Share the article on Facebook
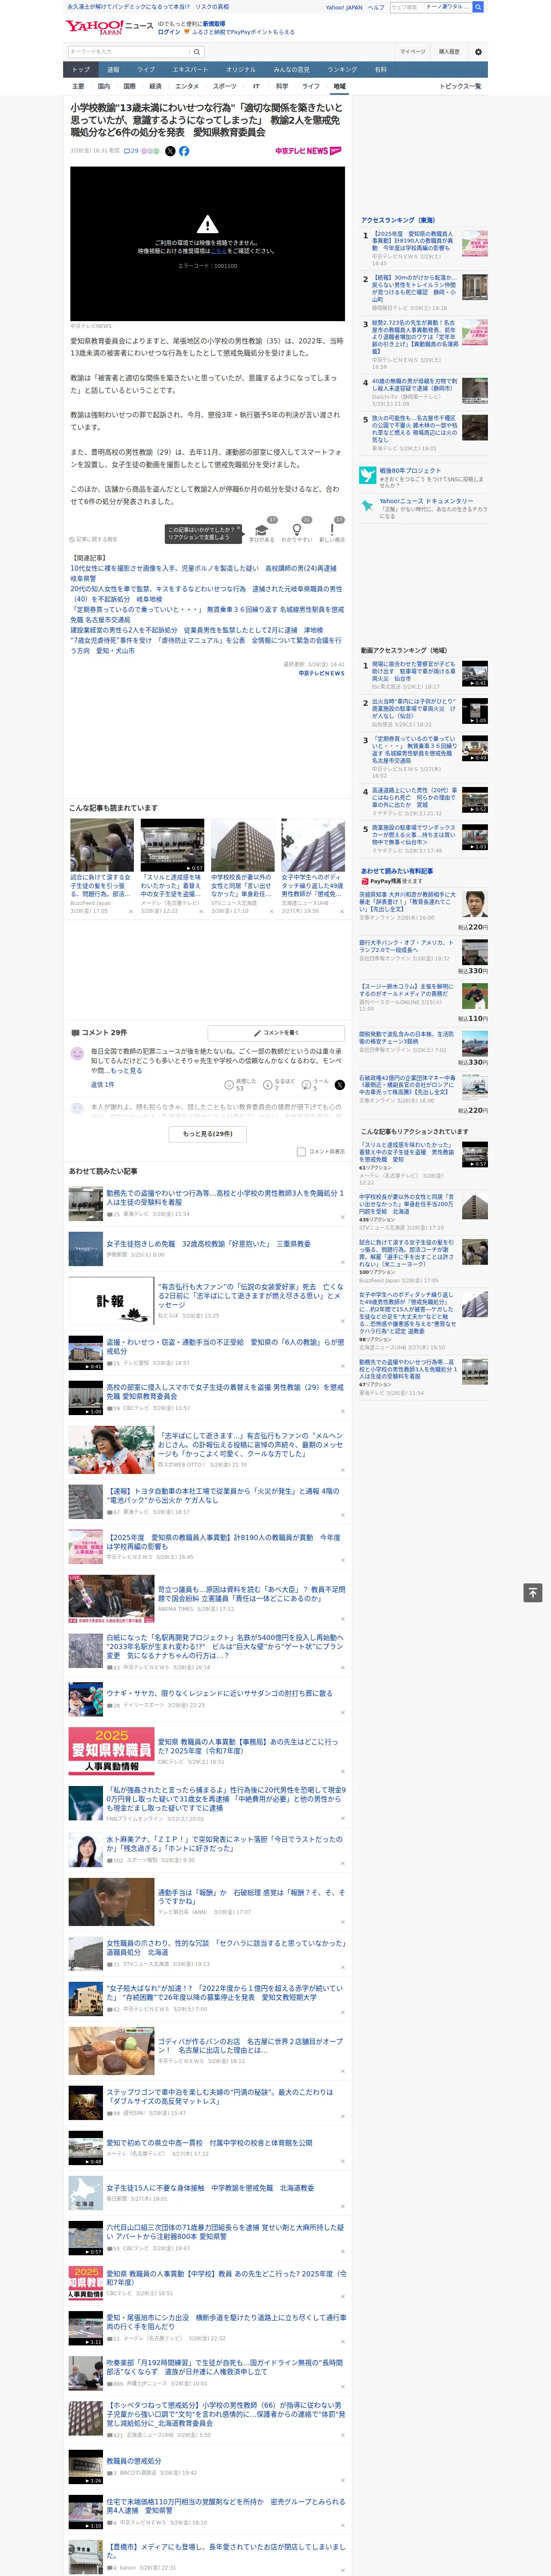 click(x=184, y=151)
